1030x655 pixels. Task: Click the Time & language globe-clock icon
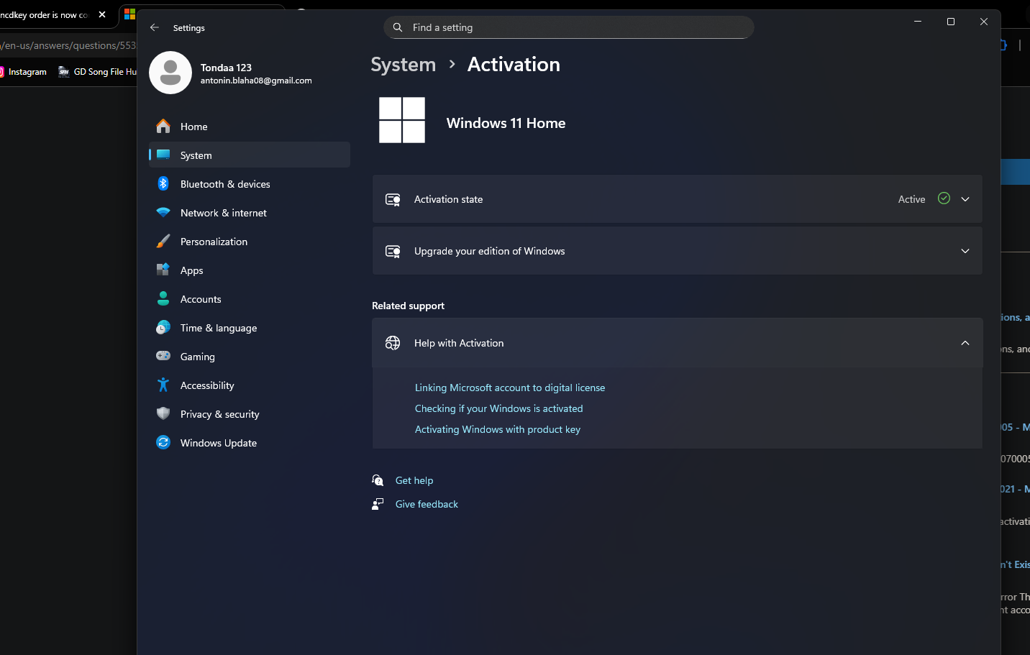point(163,327)
